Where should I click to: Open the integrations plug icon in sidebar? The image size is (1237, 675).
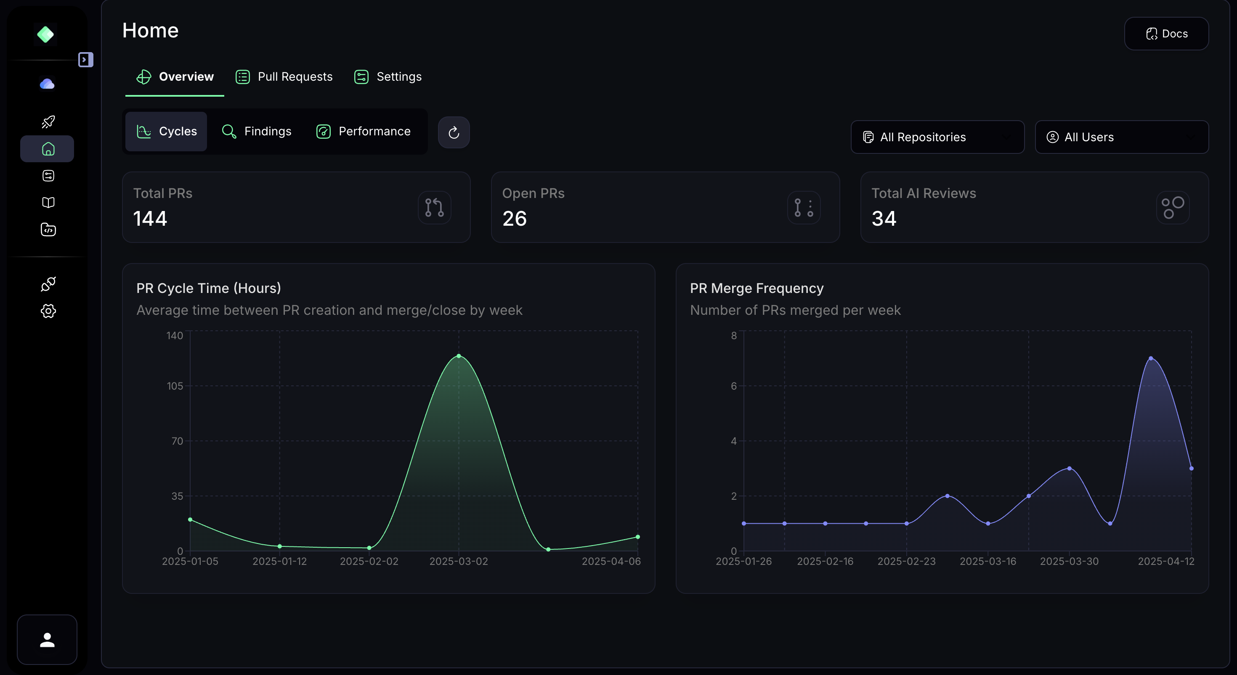pos(48,284)
